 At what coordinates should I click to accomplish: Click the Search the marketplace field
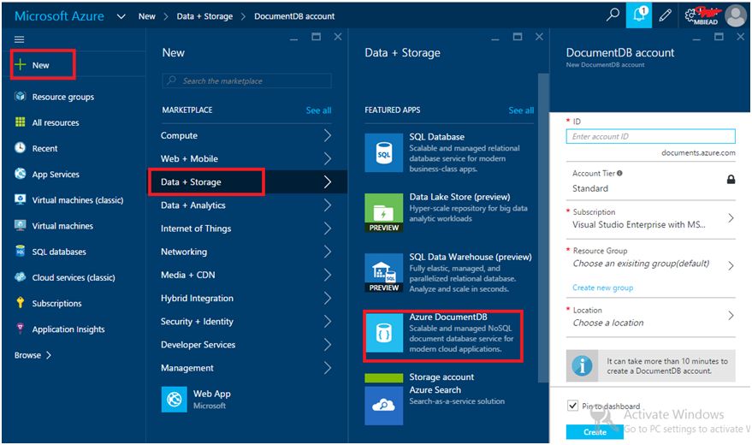click(246, 80)
